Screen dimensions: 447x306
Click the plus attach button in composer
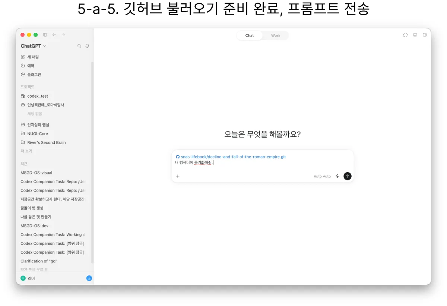(x=178, y=176)
